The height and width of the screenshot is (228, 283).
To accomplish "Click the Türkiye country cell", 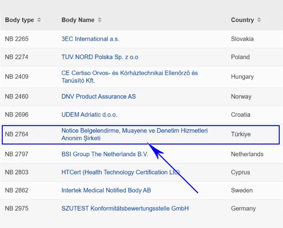I will (x=241, y=135).
